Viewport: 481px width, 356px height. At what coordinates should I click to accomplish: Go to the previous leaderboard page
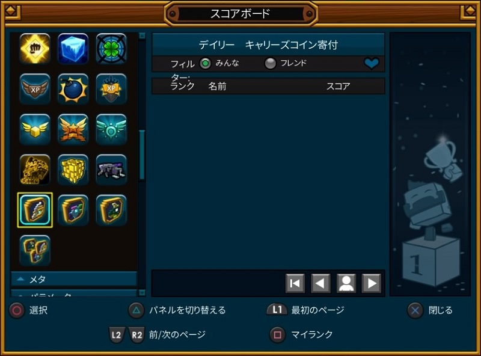click(320, 283)
